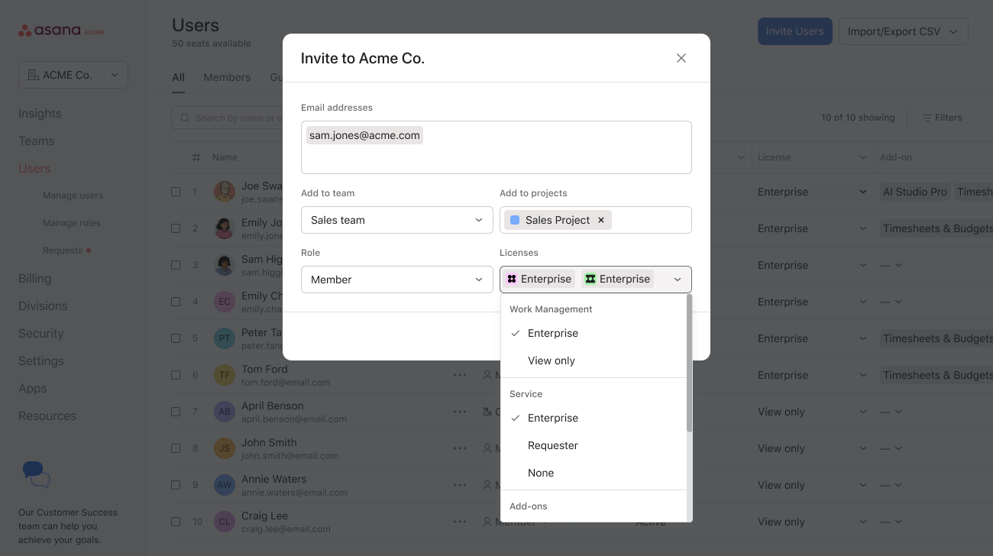Check the checkbox for Tom Ford
Image resolution: width=993 pixels, height=556 pixels.
[x=176, y=375]
